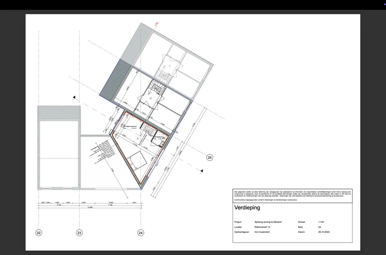Select grid marker bubble 24
This screenshot has height=255, width=386.
141,233
